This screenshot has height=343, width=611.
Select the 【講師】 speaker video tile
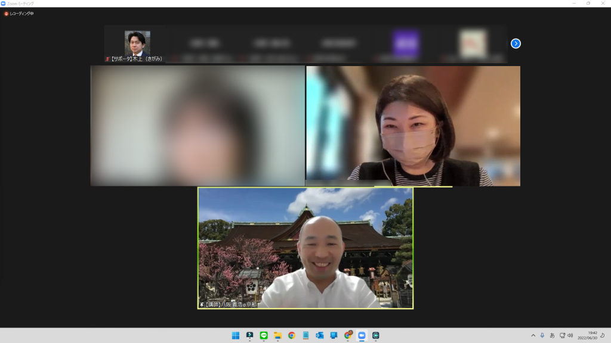305,248
